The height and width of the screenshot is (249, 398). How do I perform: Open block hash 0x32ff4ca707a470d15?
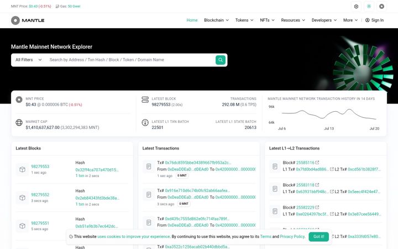(x=97, y=170)
